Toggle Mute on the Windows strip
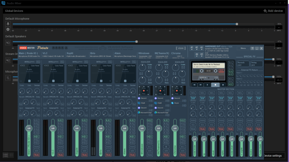 (x=150, y=155)
